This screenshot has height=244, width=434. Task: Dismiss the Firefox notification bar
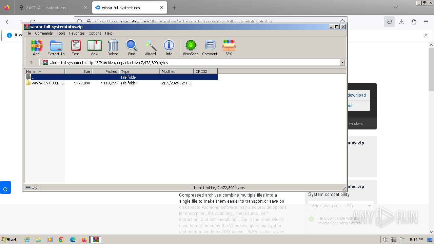coord(426,35)
